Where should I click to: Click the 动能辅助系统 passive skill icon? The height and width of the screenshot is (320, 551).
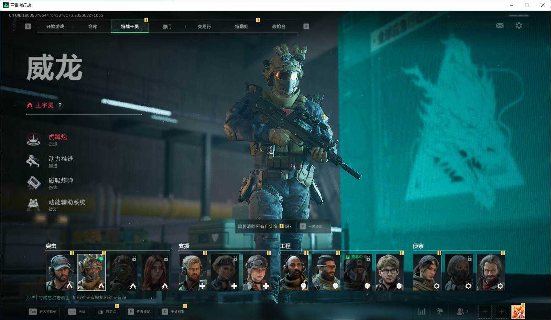pyautogui.click(x=33, y=204)
